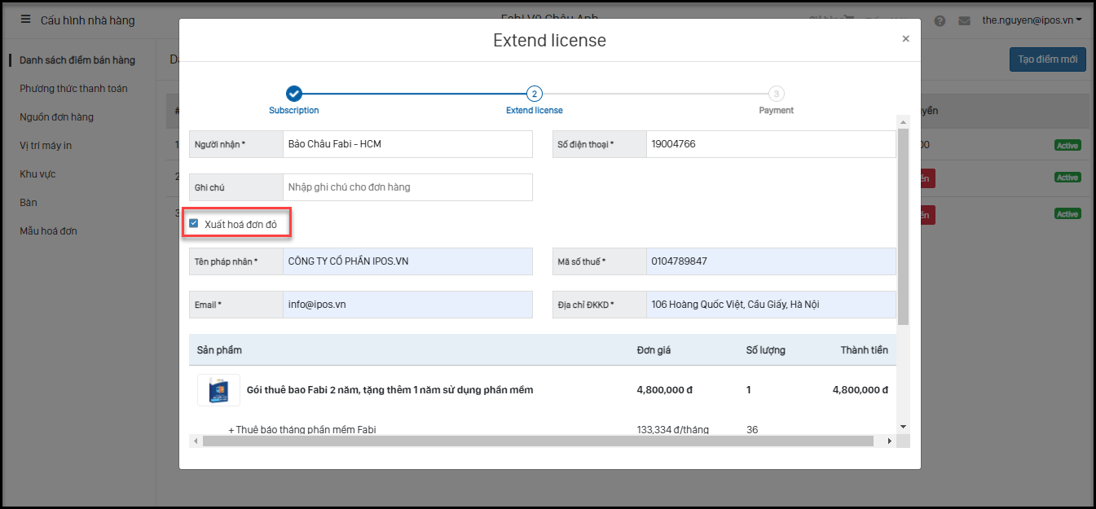
Task: Click the completed Subscription step checkmark
Action: click(294, 94)
